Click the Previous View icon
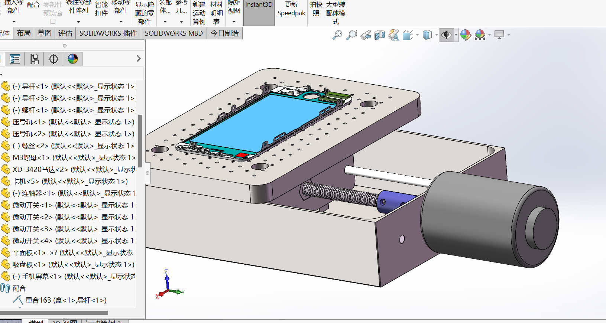 click(366, 35)
